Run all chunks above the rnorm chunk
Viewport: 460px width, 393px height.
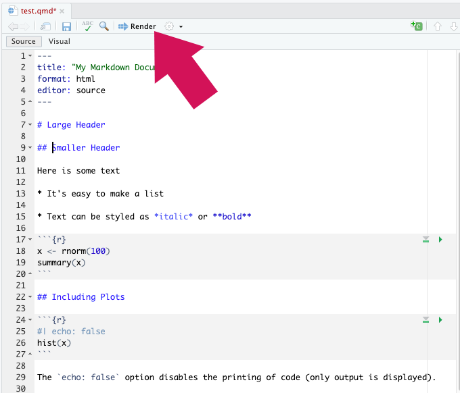point(425,240)
